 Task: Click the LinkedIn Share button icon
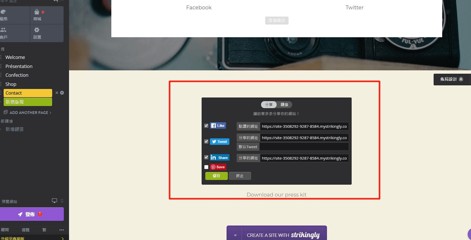pyautogui.click(x=220, y=157)
